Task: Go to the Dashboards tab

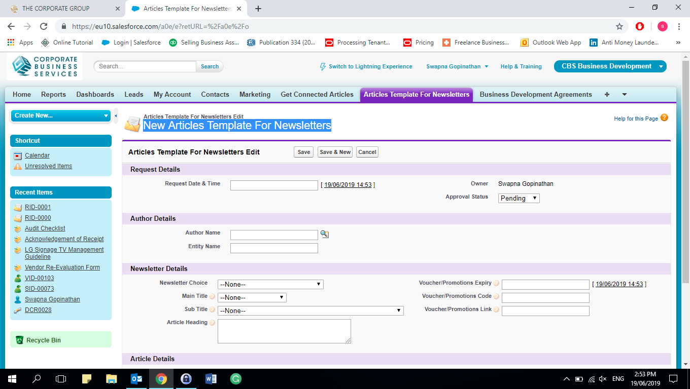Action: click(95, 94)
